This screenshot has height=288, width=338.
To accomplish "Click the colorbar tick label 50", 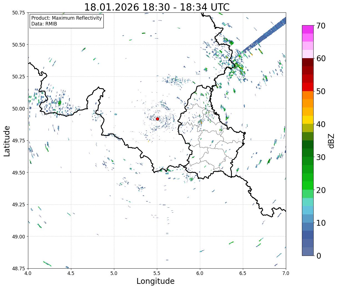I will (321, 91).
